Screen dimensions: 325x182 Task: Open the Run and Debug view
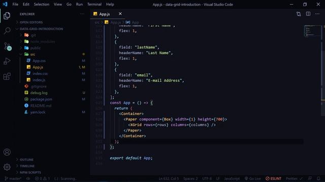7,61
